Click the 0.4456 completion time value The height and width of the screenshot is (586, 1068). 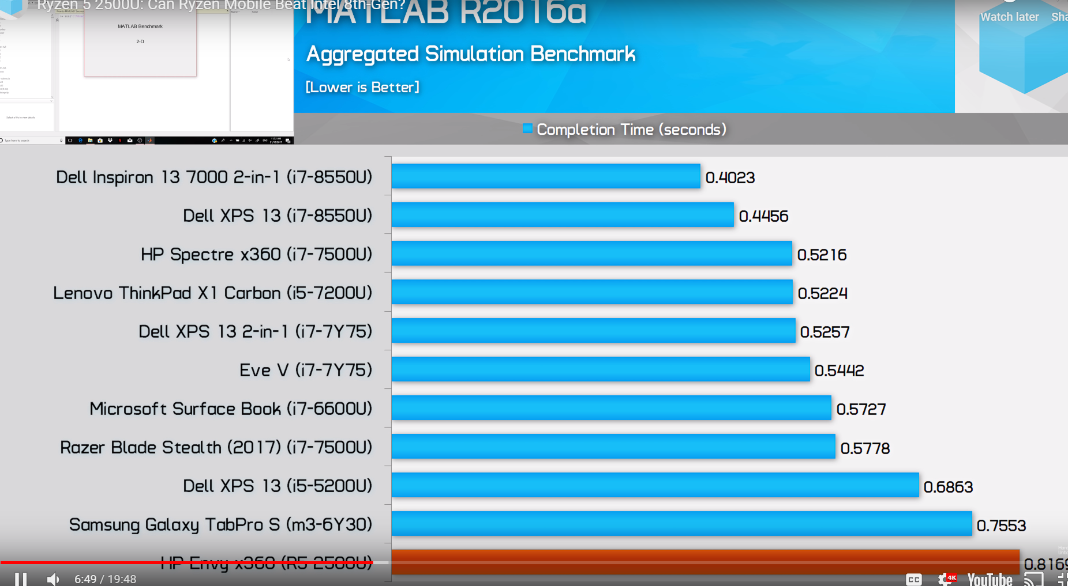tap(763, 216)
